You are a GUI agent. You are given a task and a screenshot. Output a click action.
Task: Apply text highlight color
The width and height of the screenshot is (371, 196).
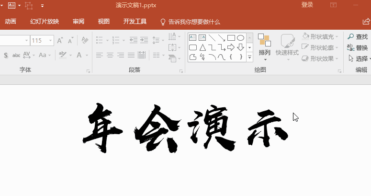pyautogui.click(x=63, y=55)
